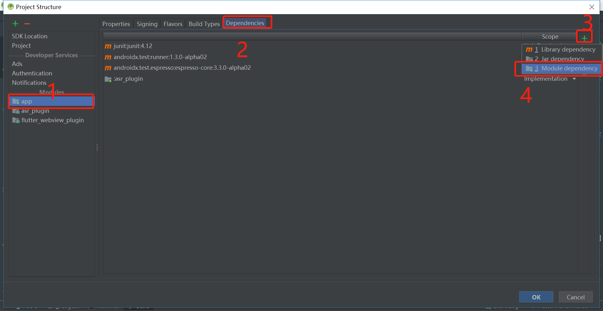Select Ads under Developer Services
Image resolution: width=603 pixels, height=311 pixels.
tap(52, 64)
